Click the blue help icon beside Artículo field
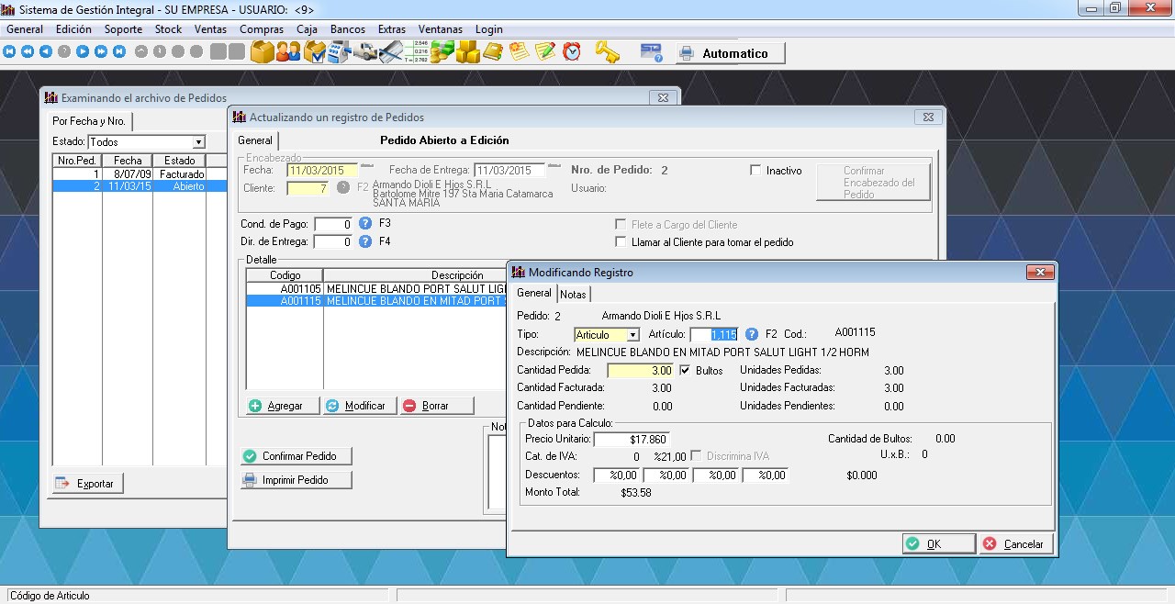Viewport: 1175px width, 604px height. [x=752, y=335]
